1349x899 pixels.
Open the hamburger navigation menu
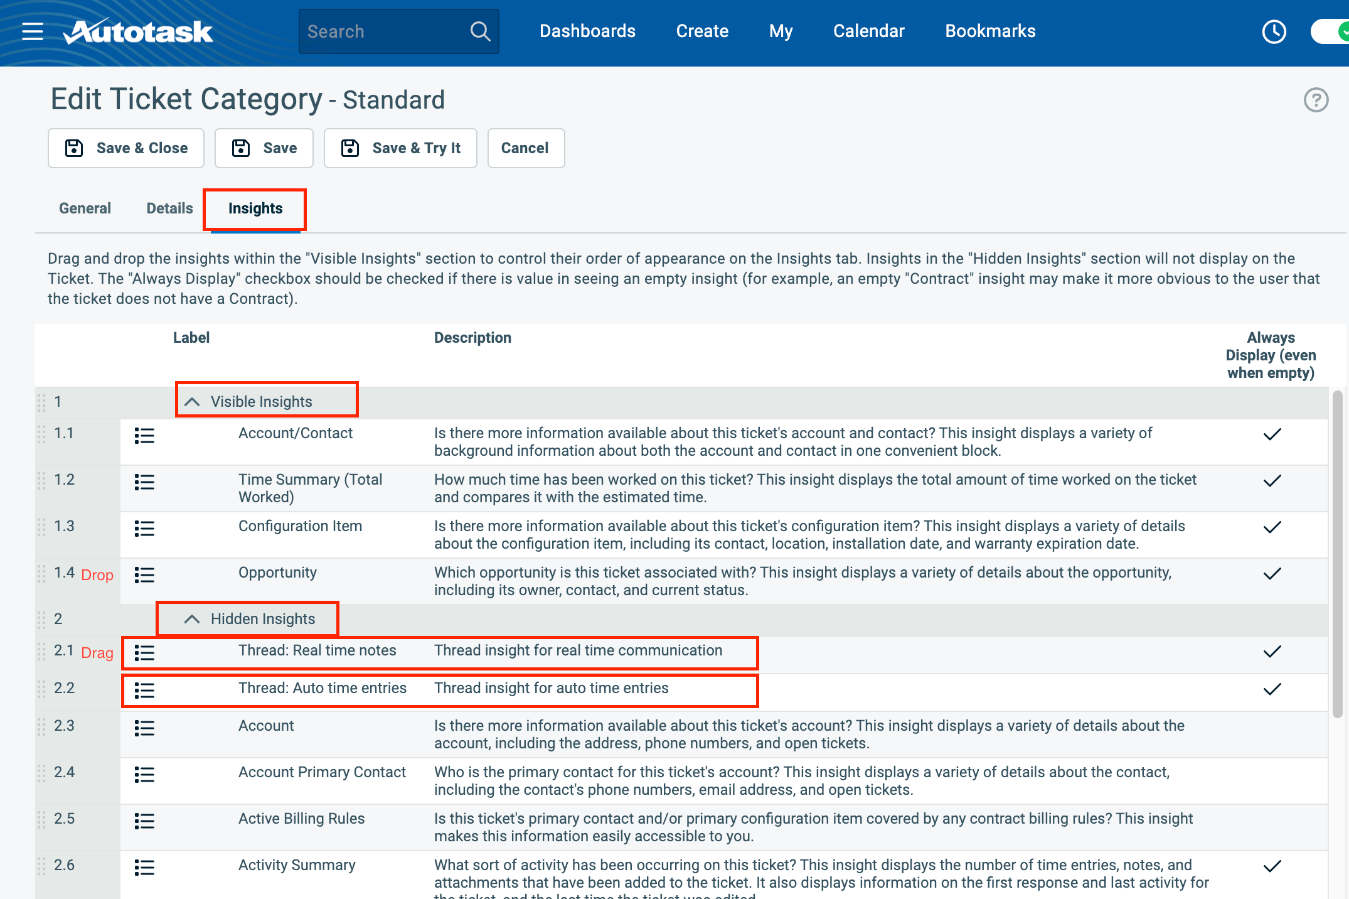(33, 31)
